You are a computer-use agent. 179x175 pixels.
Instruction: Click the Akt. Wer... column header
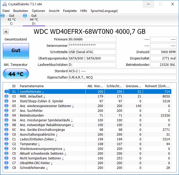tap(95, 86)
